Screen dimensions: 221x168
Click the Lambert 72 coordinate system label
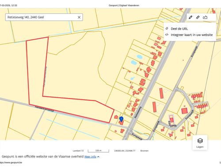(78, 151)
